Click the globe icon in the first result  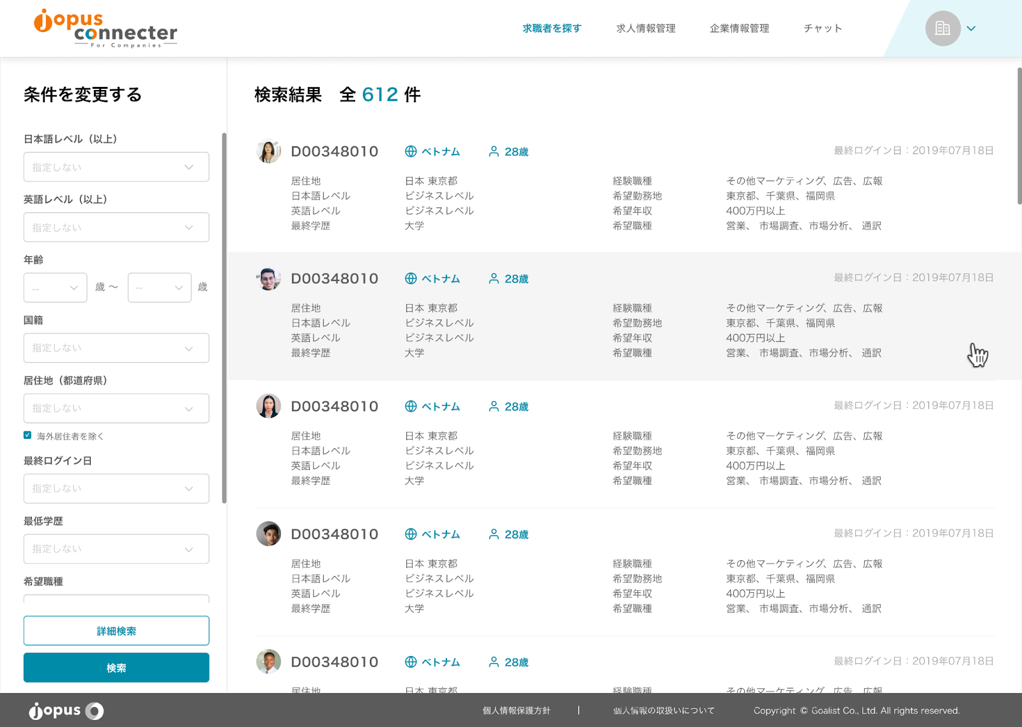(x=411, y=151)
